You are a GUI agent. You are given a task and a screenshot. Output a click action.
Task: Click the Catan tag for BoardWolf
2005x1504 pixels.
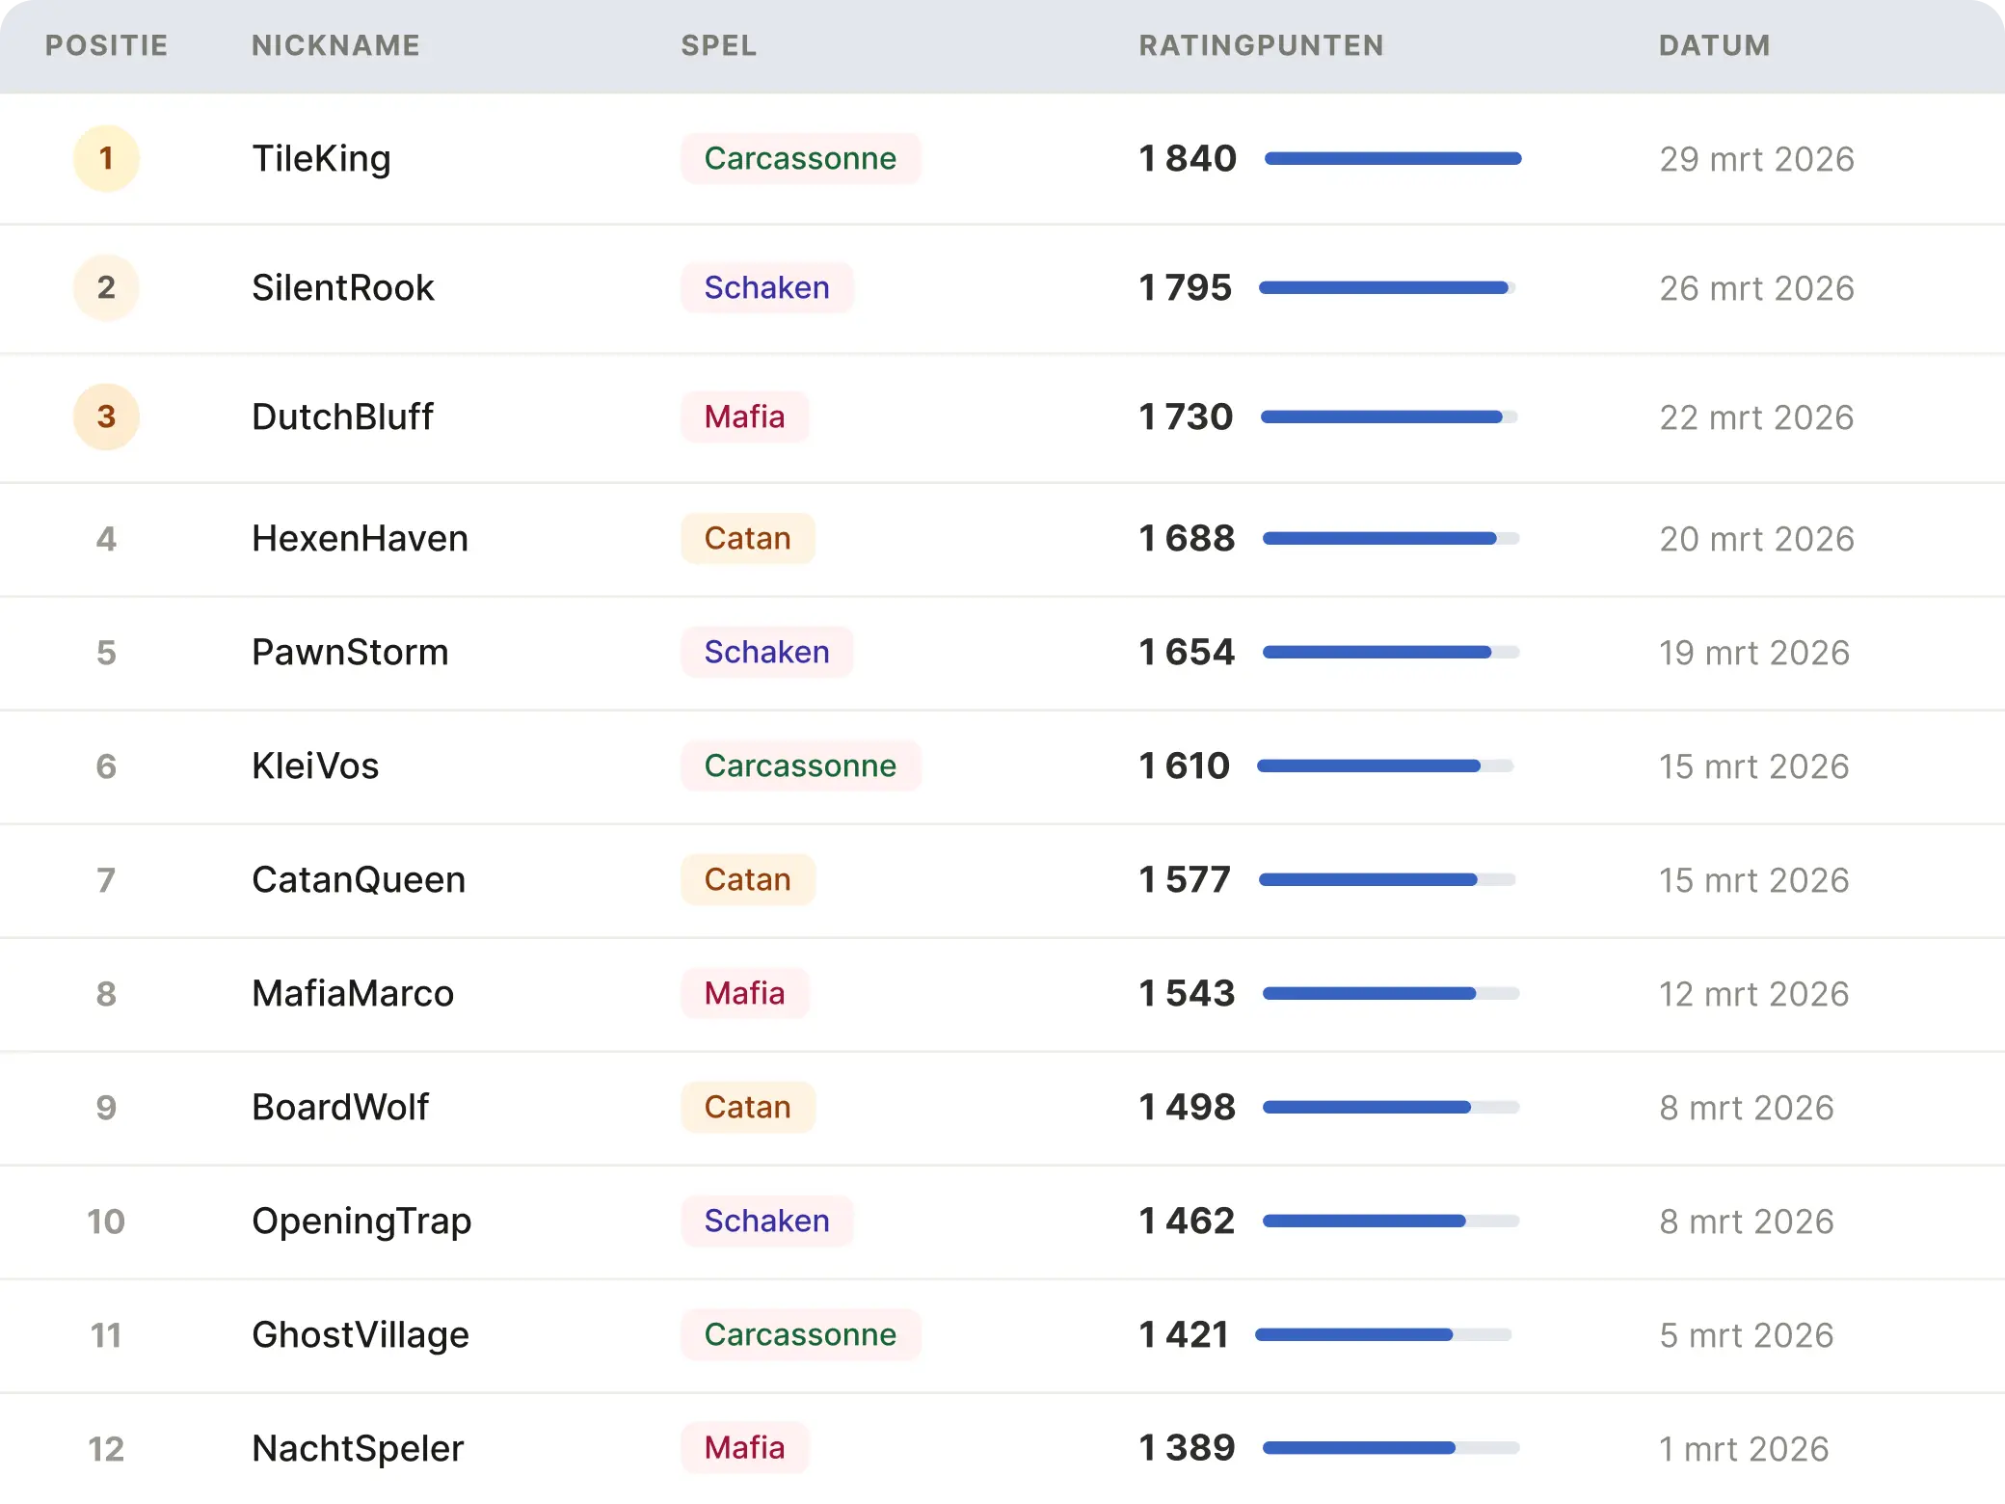[747, 1107]
